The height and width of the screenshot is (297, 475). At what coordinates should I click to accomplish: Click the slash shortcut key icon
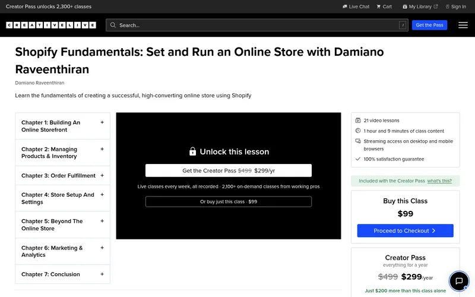pos(403,25)
